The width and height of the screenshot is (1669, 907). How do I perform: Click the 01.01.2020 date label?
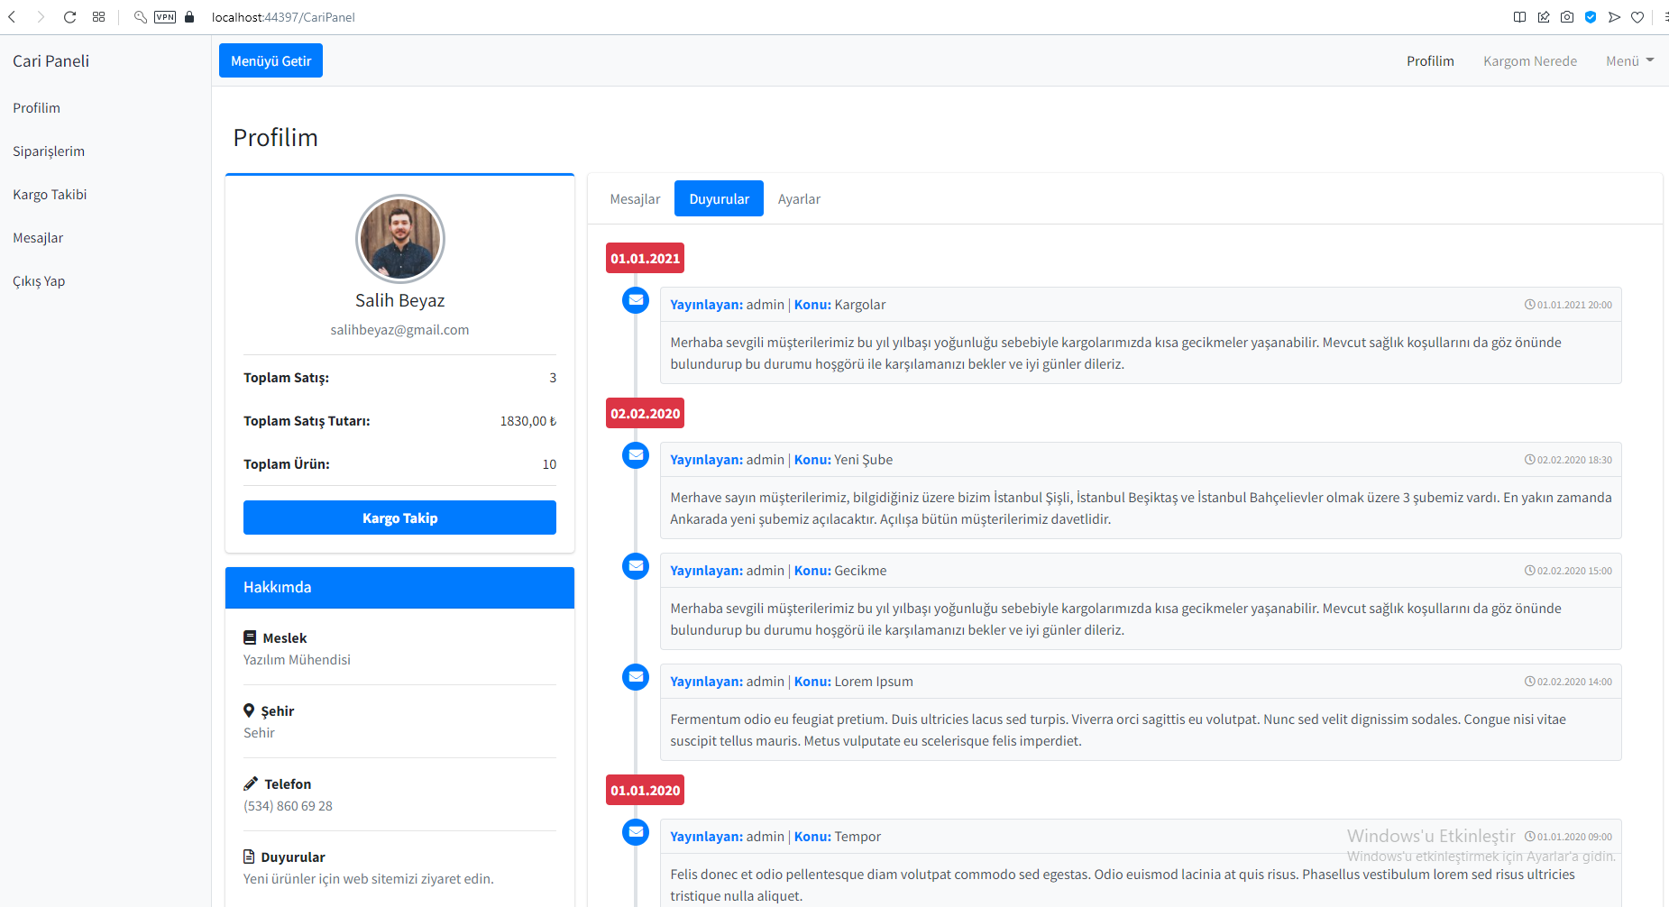[x=645, y=790]
